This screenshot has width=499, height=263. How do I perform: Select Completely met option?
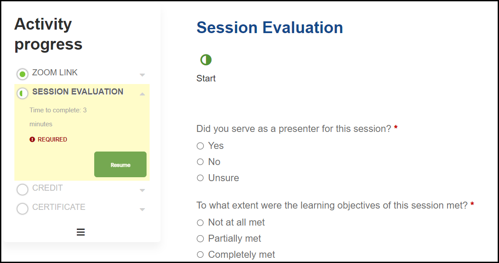tap(200, 255)
